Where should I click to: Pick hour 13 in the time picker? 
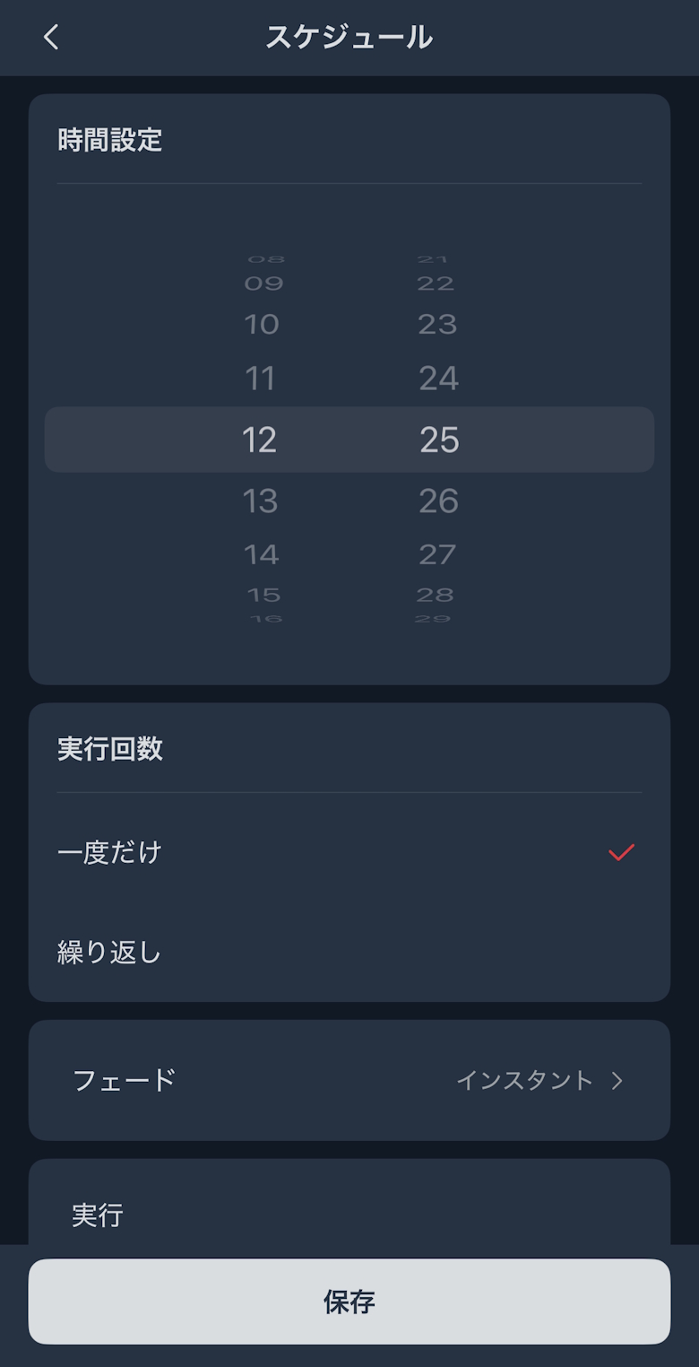tap(260, 501)
